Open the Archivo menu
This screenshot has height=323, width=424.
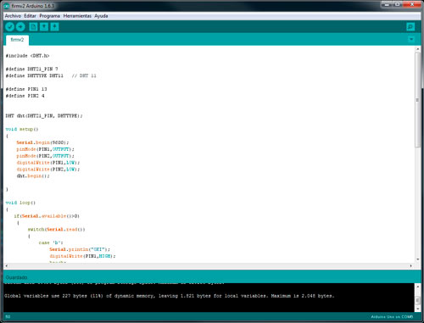click(13, 16)
